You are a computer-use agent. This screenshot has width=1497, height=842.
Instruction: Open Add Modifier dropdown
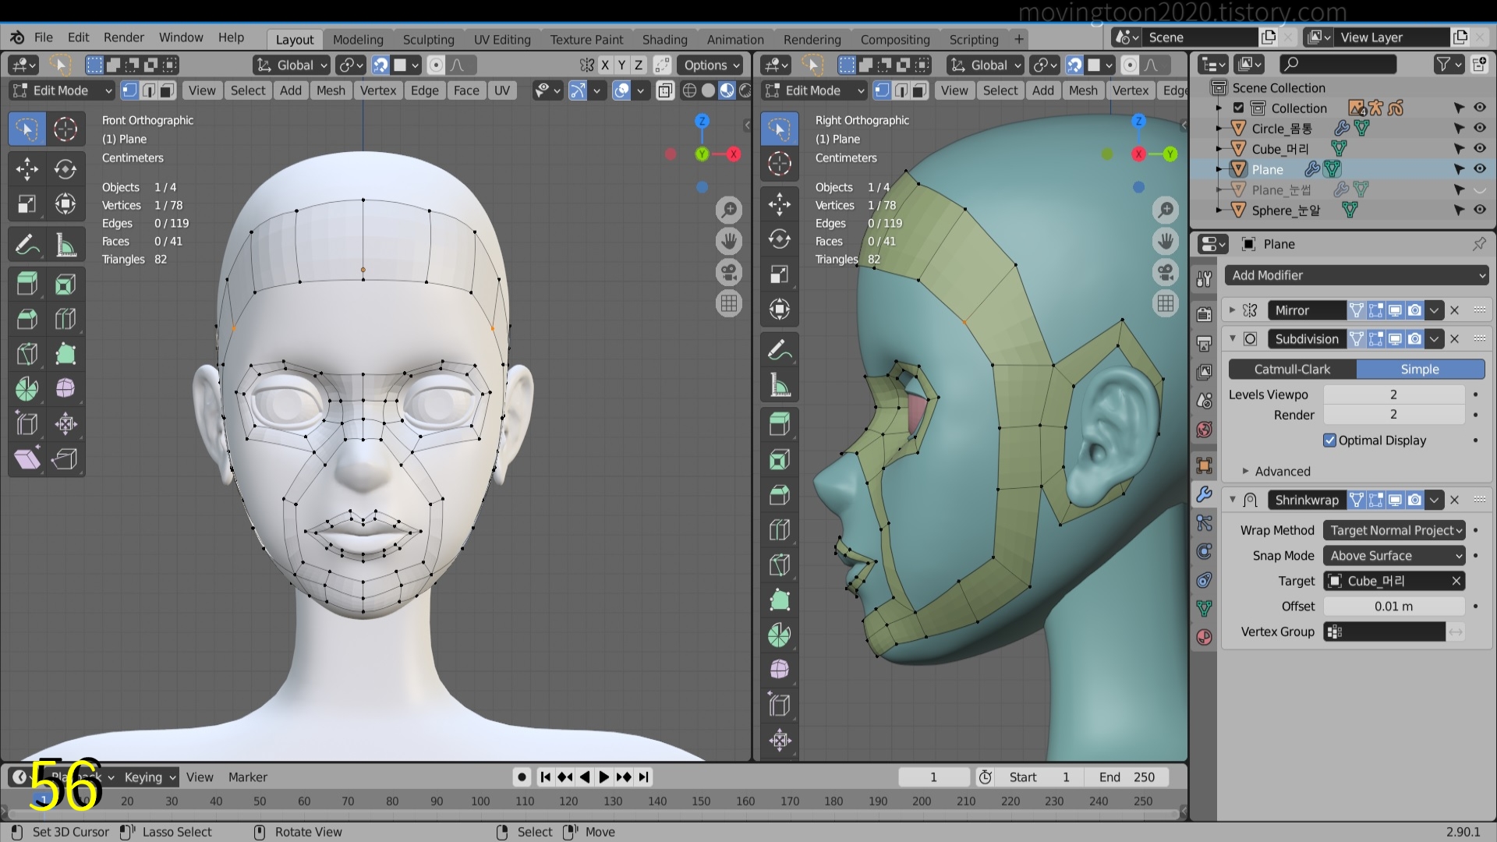click(x=1357, y=275)
